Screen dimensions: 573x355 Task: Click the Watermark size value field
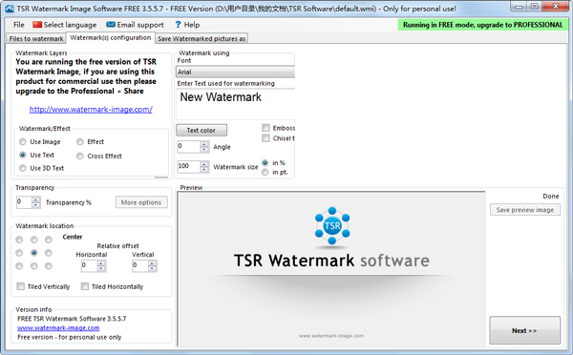188,167
